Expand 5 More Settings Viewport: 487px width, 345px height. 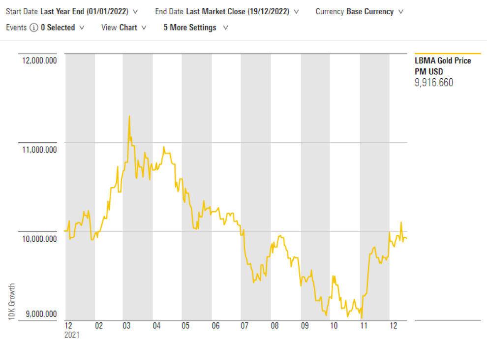[x=195, y=28]
